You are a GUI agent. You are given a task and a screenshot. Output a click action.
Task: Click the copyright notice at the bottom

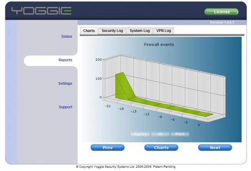(125, 167)
